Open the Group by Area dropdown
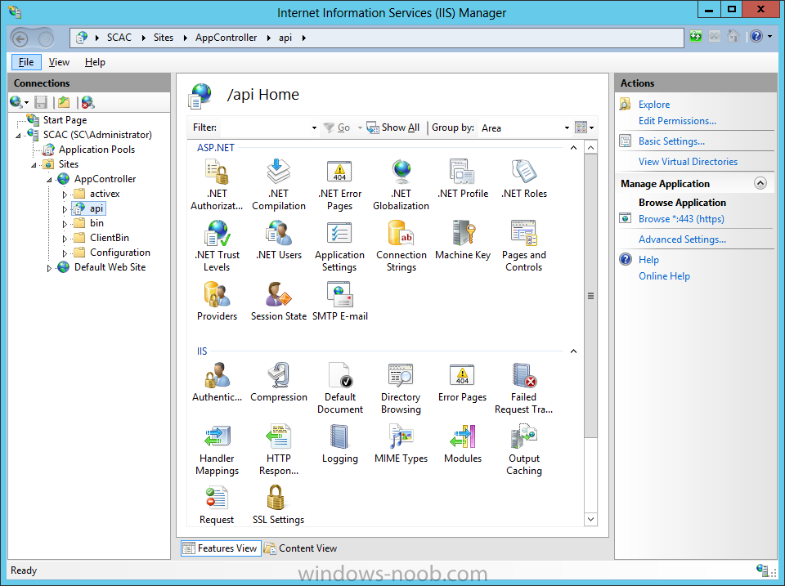 click(566, 128)
